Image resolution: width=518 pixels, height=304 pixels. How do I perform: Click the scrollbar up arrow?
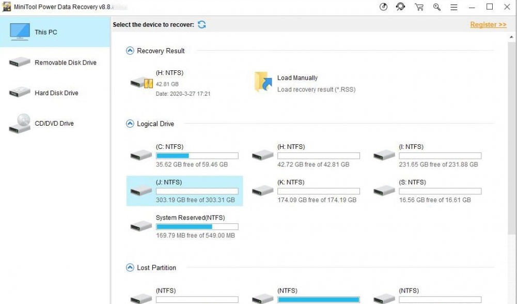pos(511,37)
